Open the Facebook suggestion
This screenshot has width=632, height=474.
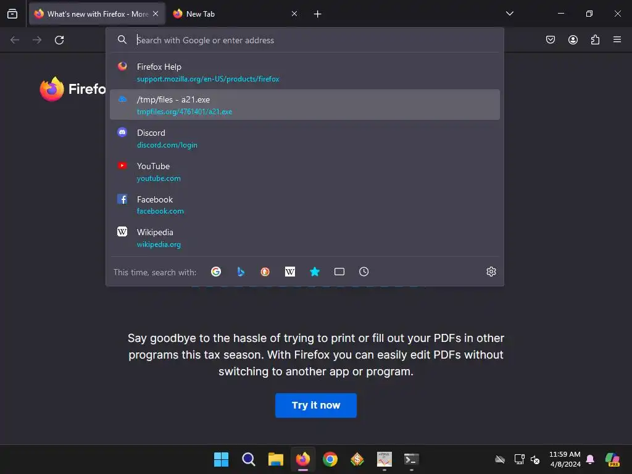click(x=305, y=205)
